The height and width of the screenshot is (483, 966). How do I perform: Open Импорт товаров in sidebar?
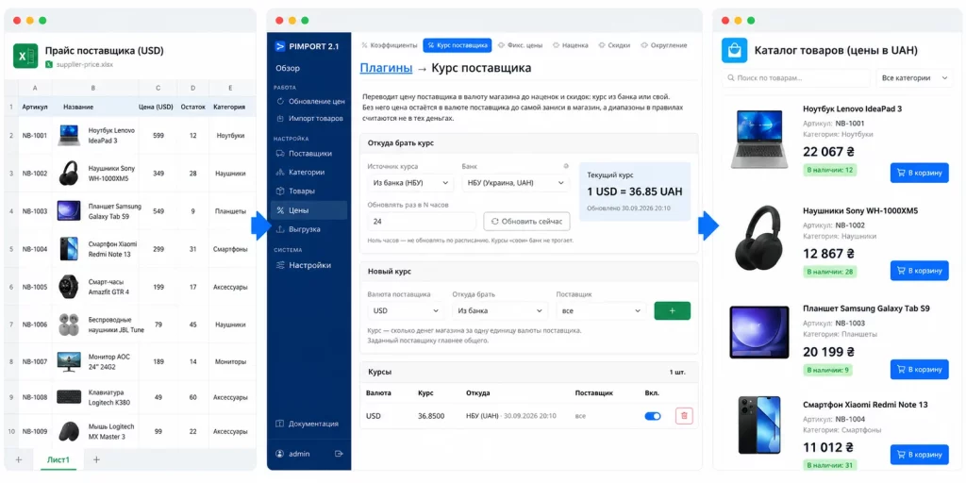[x=309, y=118]
